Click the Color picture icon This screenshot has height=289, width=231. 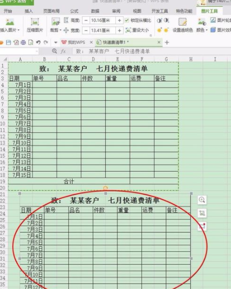coord(202,22)
